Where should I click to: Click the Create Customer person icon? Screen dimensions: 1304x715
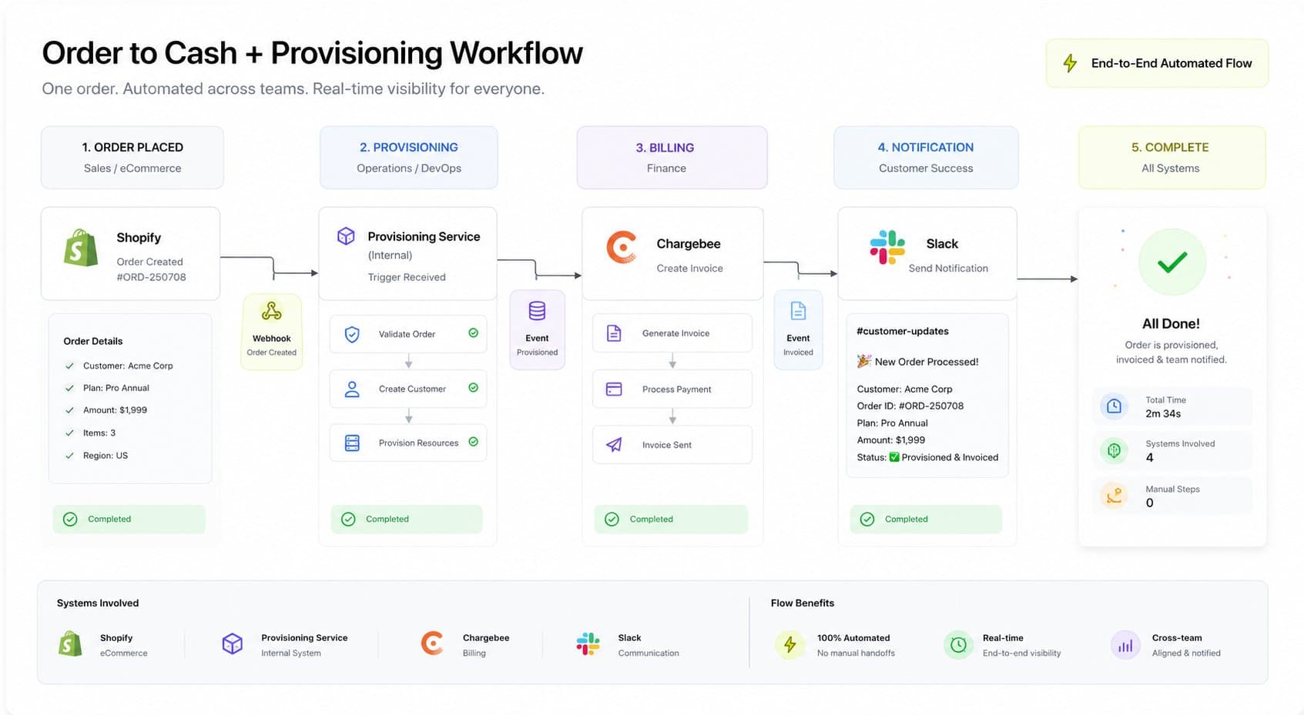(352, 389)
